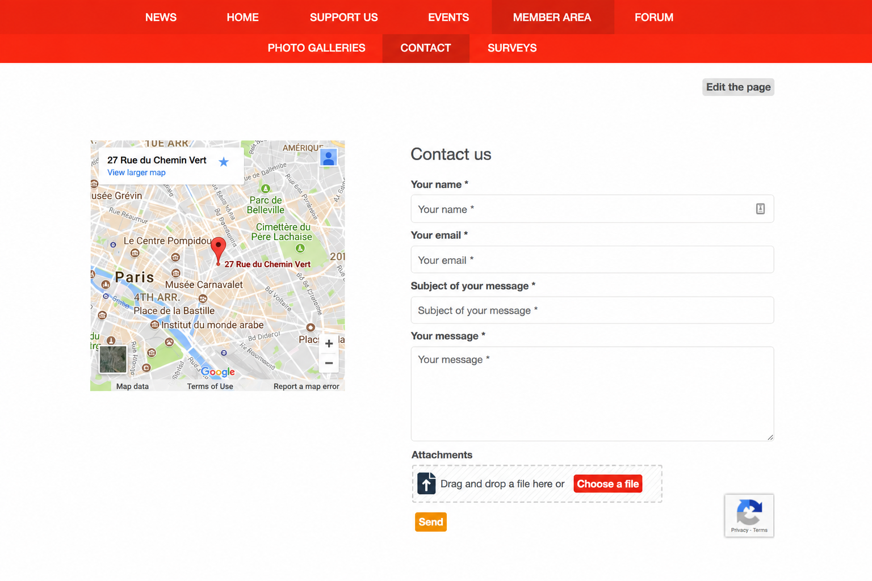The height and width of the screenshot is (581, 872).
Task: Open the FORUM page
Action: pos(654,17)
